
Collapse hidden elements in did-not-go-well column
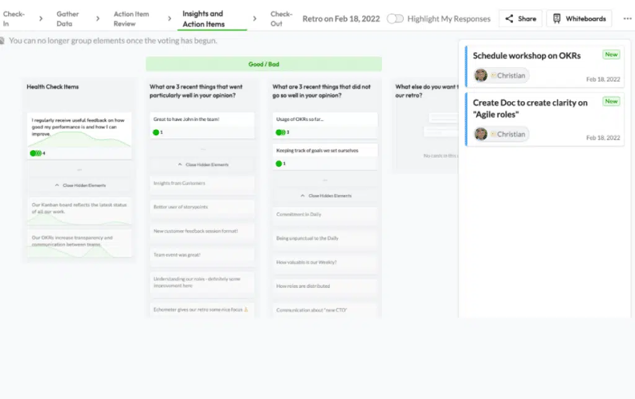pyautogui.click(x=325, y=195)
